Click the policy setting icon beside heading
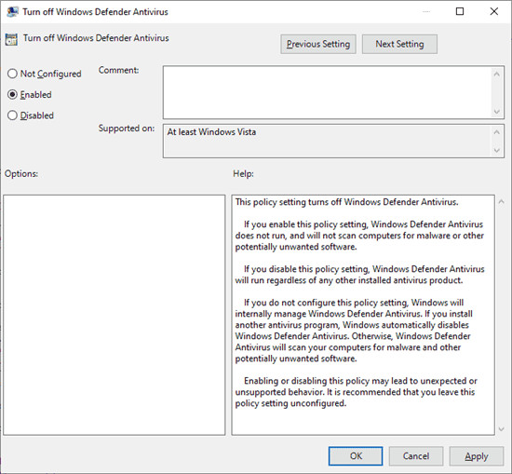The image size is (512, 474). (x=11, y=39)
